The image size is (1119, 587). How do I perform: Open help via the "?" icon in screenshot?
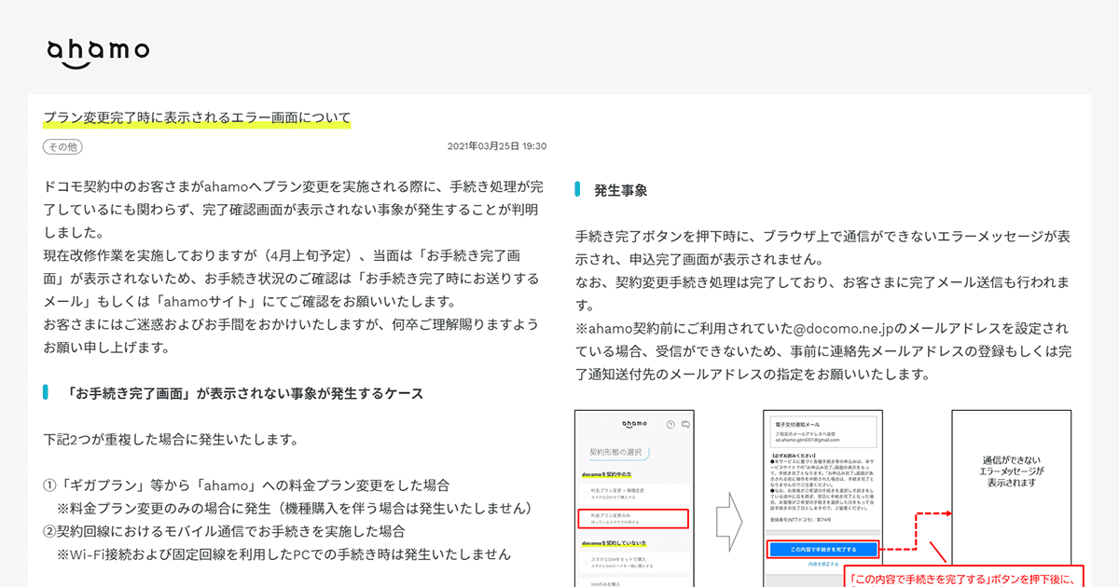click(670, 425)
